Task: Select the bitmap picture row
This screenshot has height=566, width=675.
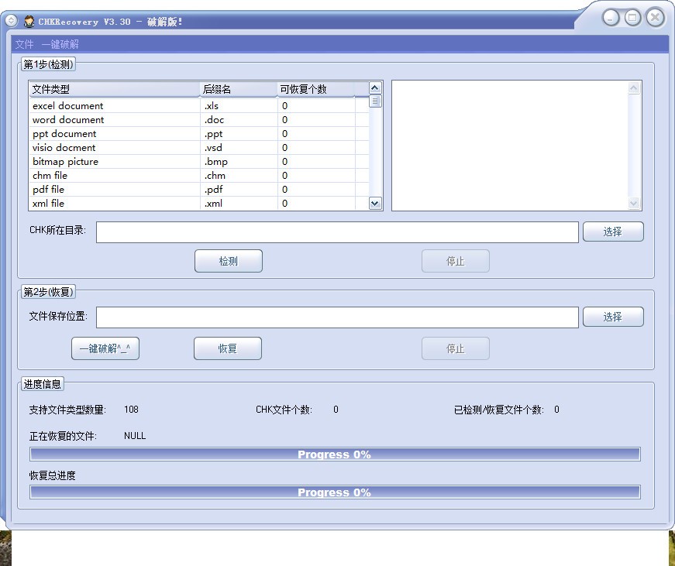Action: coord(199,162)
